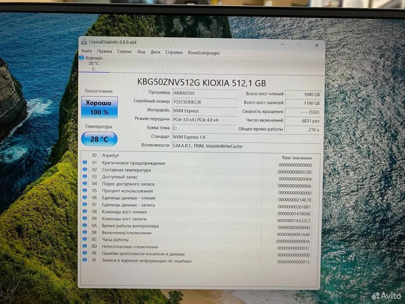Open the Файл menu
This screenshot has width=405, height=304.
click(x=86, y=51)
